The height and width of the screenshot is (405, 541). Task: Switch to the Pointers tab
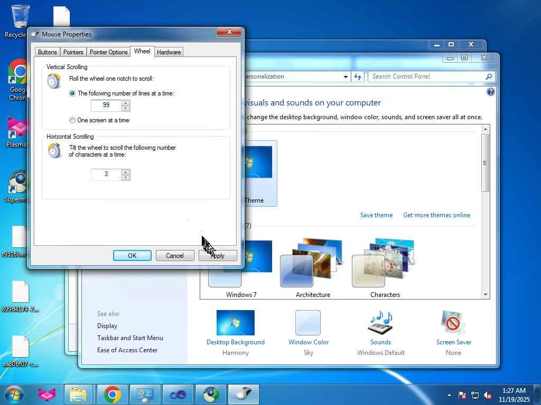point(73,52)
